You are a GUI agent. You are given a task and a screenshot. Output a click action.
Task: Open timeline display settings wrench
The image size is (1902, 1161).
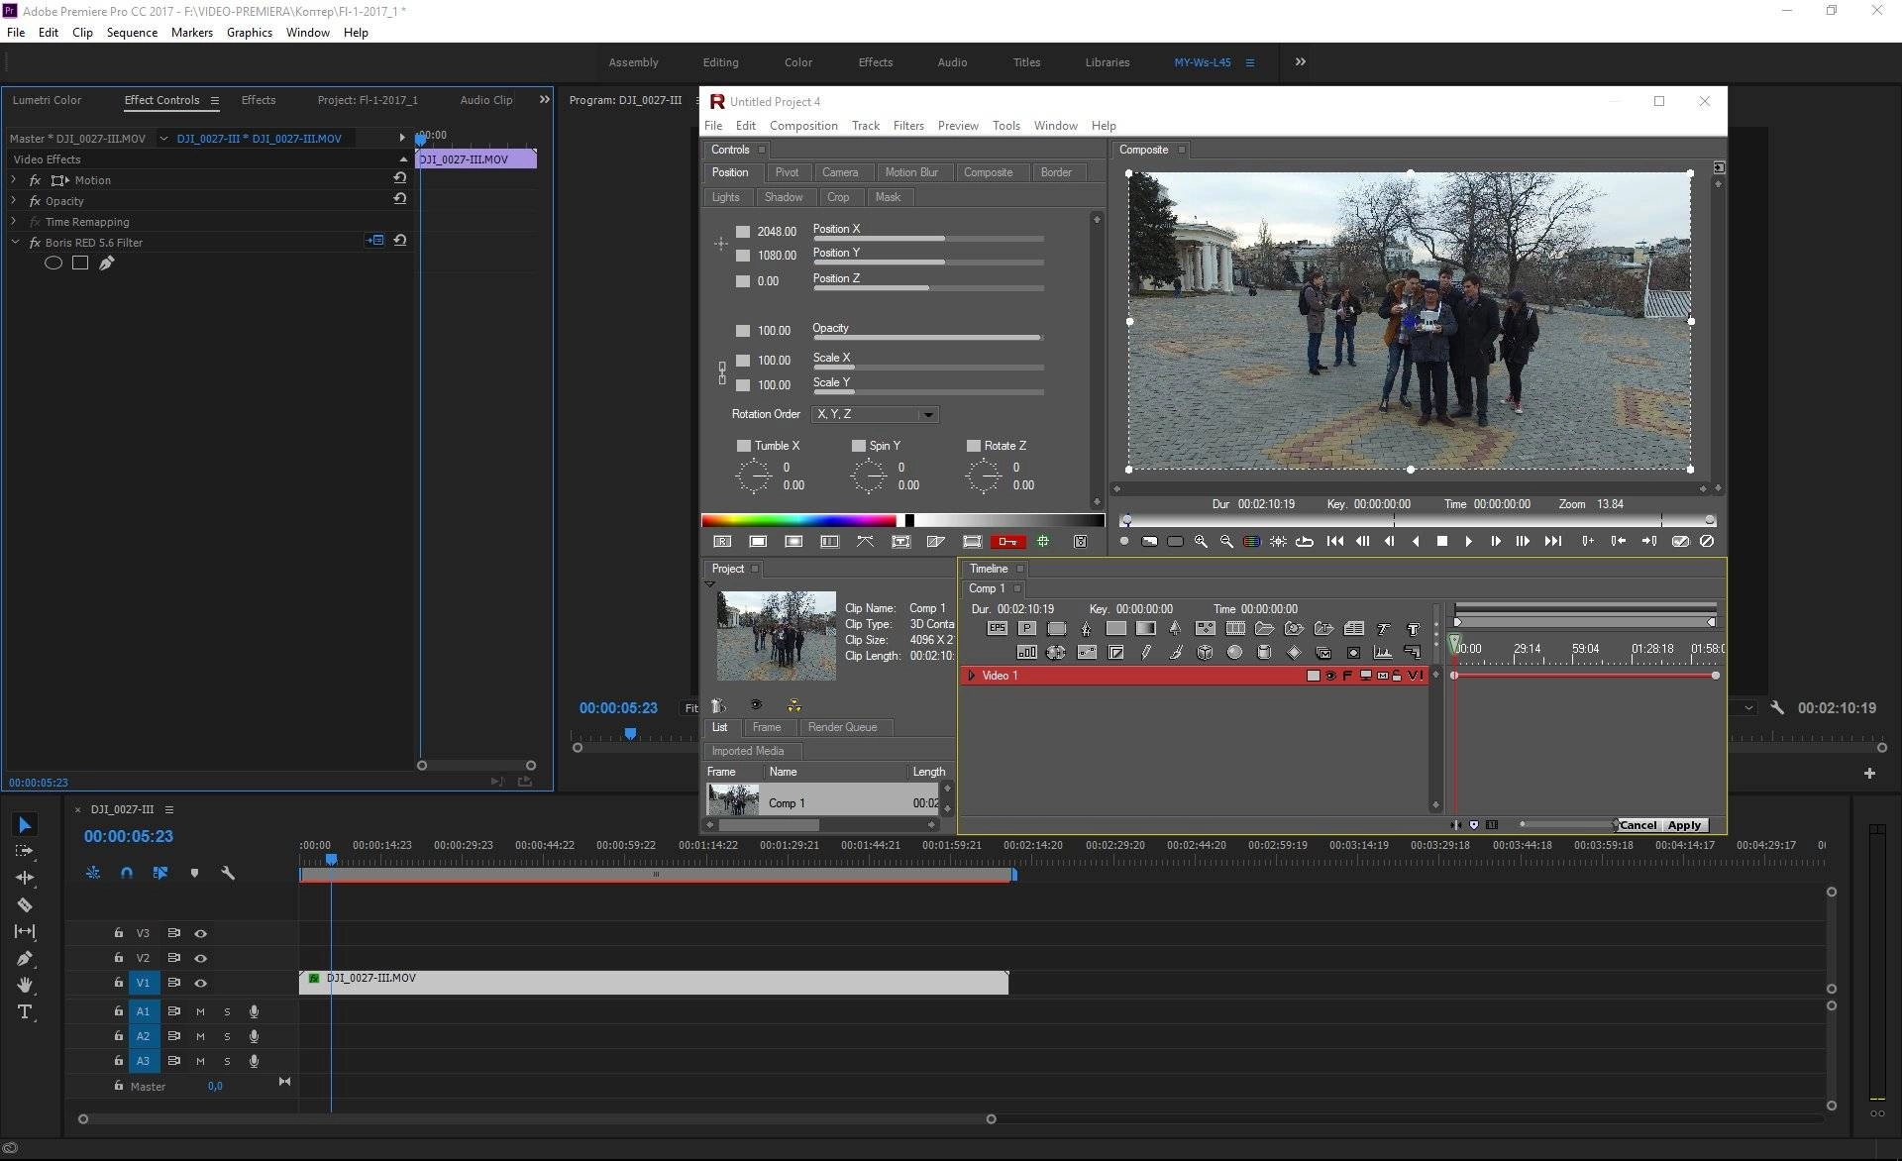coord(228,873)
